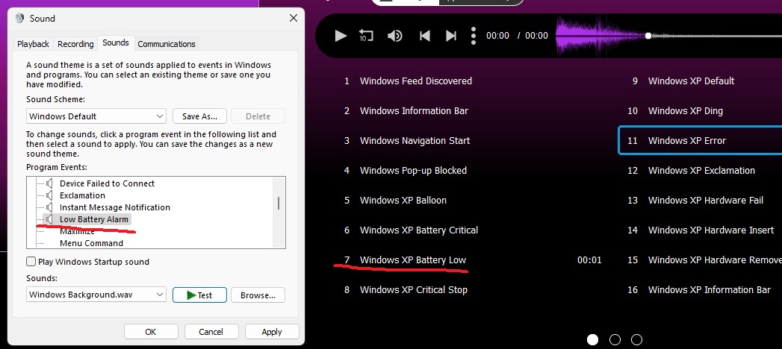This screenshot has width=782, height=349.
Task: Play track Windows XP Battery Critical
Action: coord(419,230)
